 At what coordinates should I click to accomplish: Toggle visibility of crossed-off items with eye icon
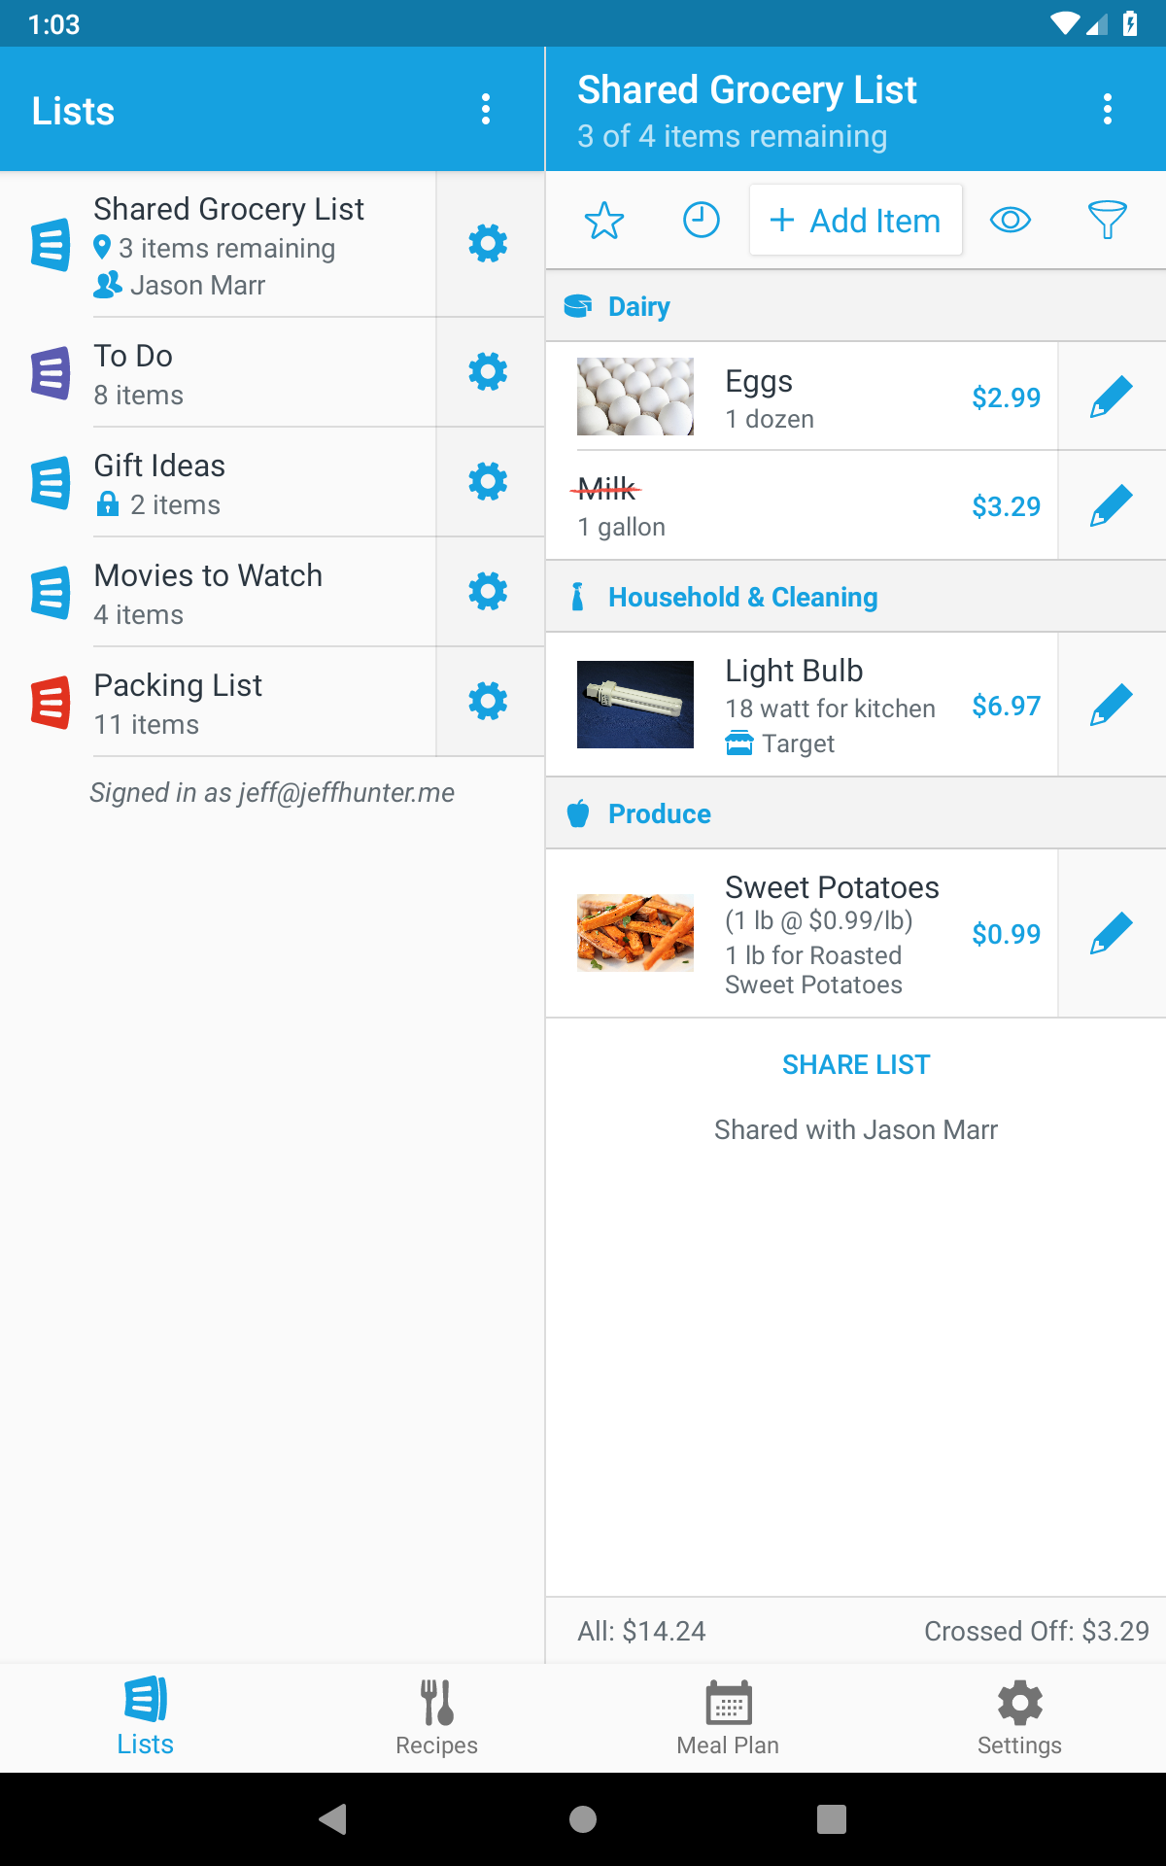coord(1011,220)
